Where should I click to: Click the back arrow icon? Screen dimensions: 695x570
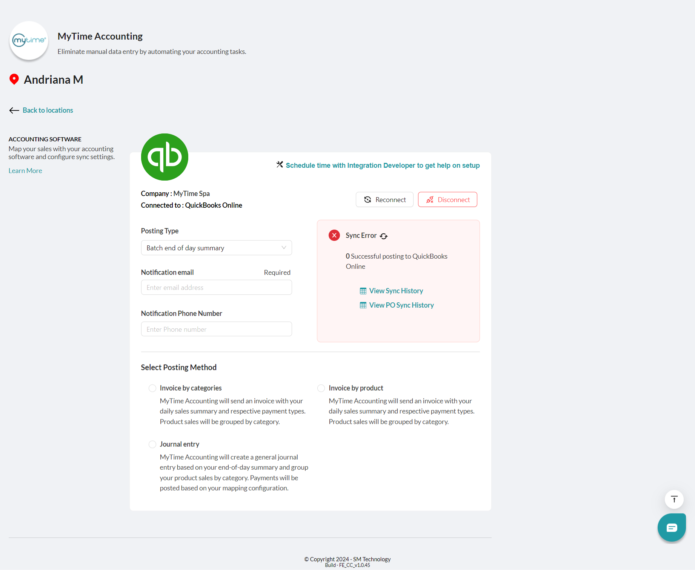tap(14, 110)
